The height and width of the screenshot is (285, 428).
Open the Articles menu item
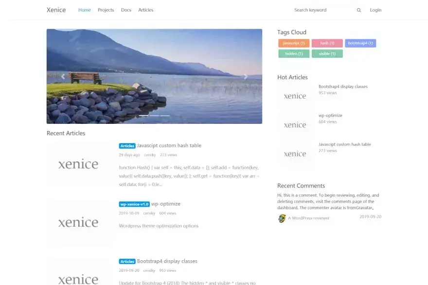click(146, 10)
